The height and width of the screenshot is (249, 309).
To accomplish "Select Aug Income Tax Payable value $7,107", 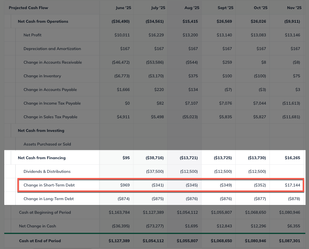I will [x=191, y=103].
